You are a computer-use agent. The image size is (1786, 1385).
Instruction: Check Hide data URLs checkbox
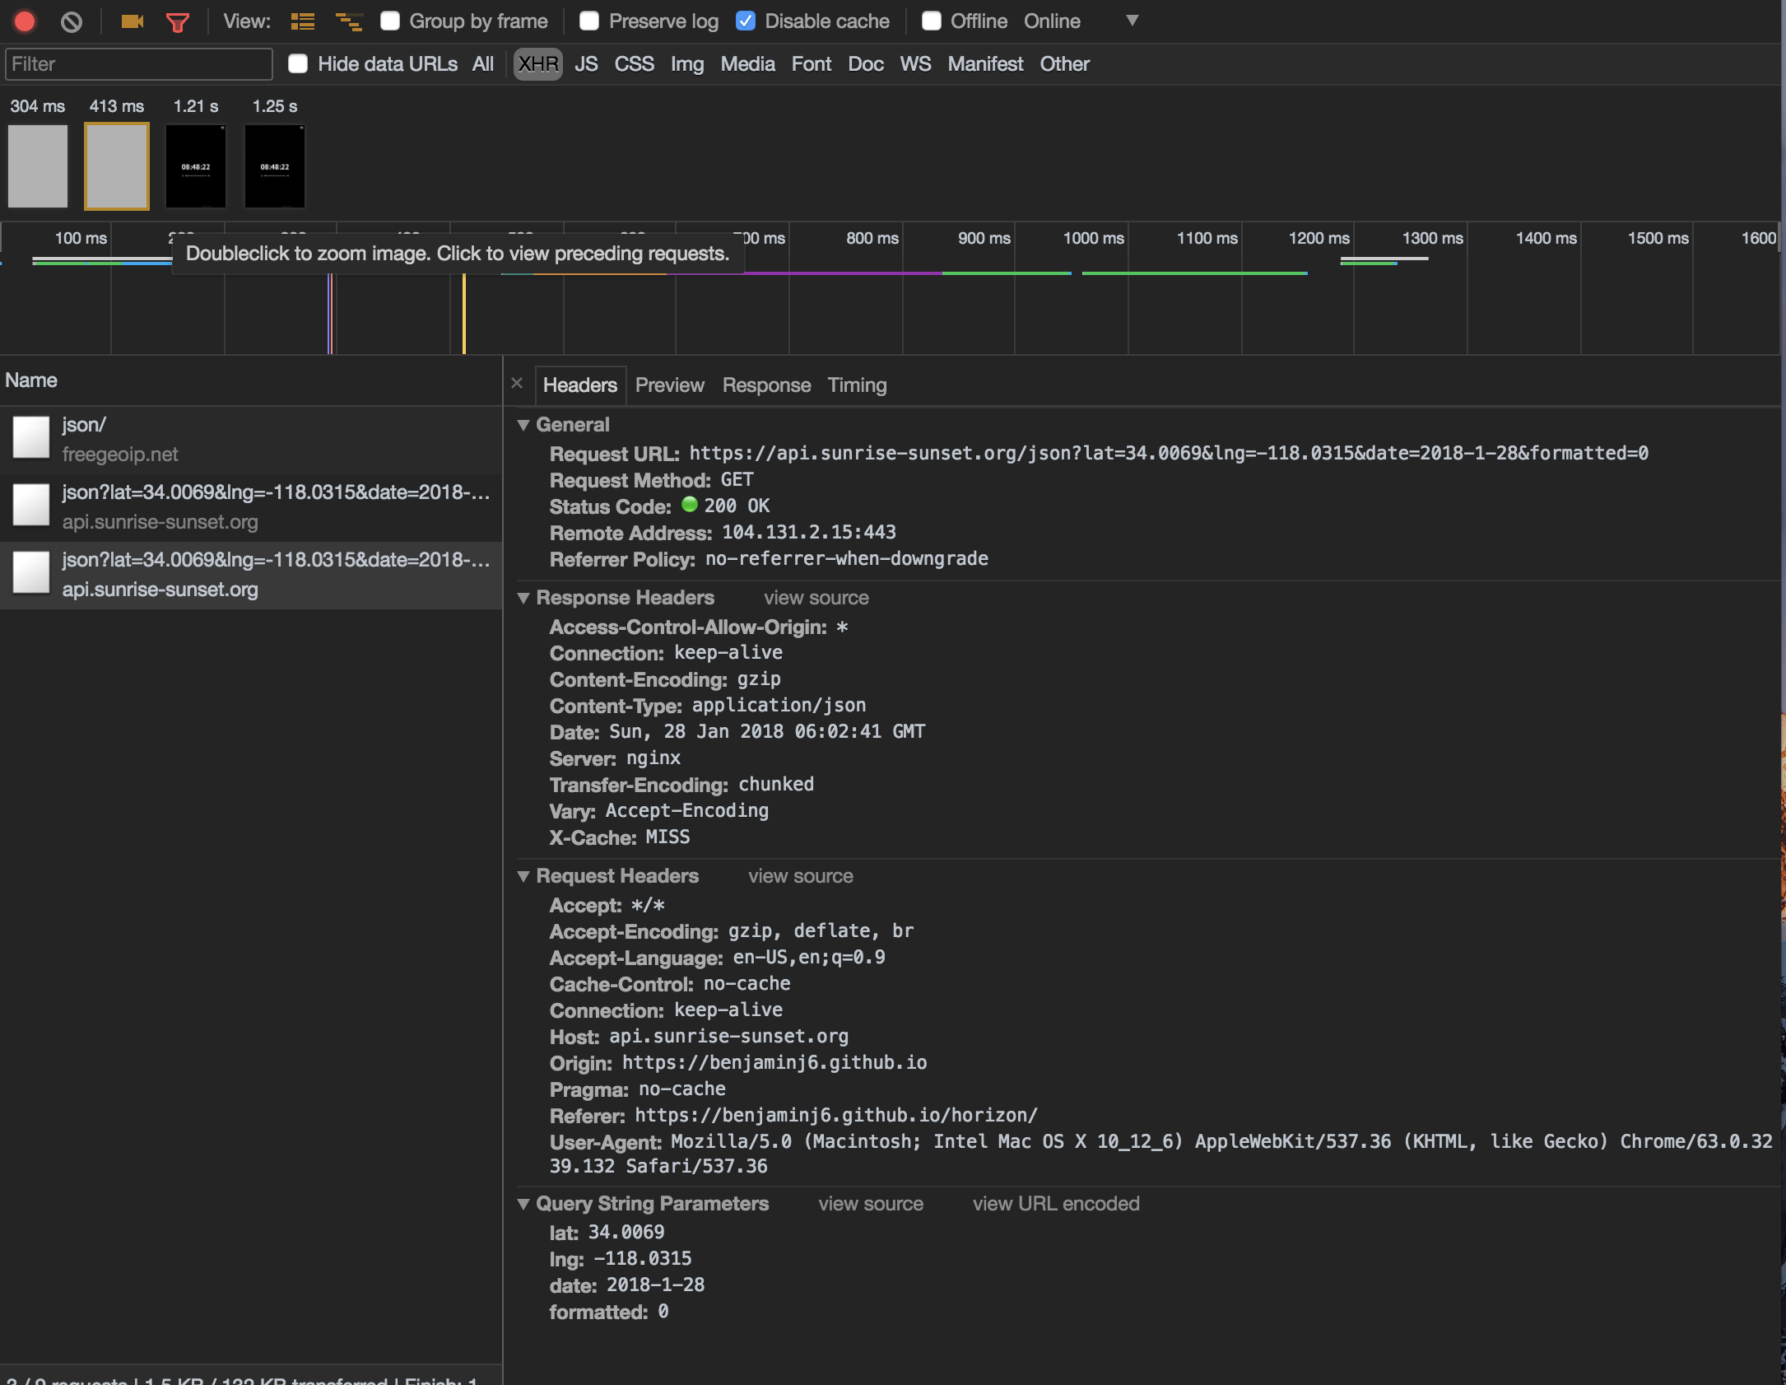pos(298,64)
